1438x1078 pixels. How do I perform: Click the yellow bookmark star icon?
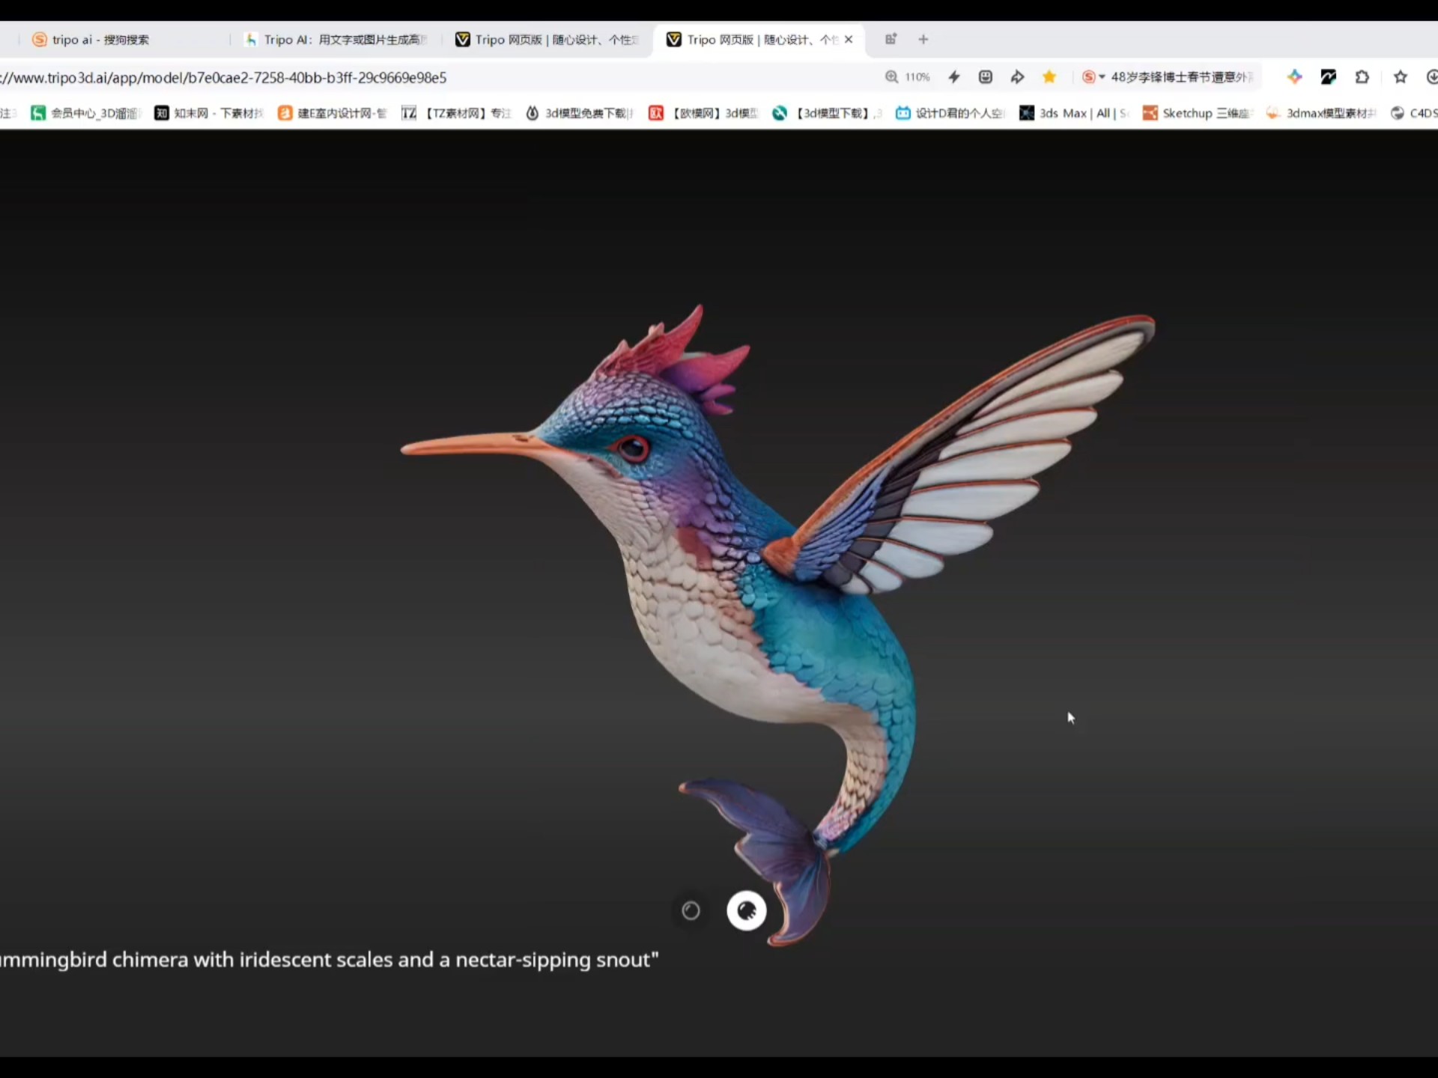click(1049, 77)
